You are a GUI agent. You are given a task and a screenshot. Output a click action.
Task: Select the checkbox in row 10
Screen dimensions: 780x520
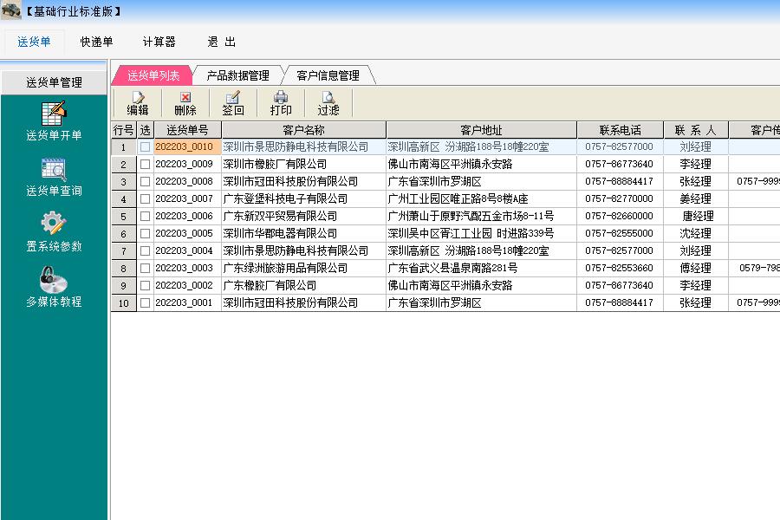pyautogui.click(x=145, y=303)
